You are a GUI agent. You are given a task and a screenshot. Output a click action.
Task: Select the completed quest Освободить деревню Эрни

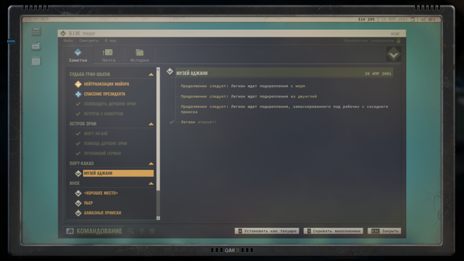pos(109,104)
